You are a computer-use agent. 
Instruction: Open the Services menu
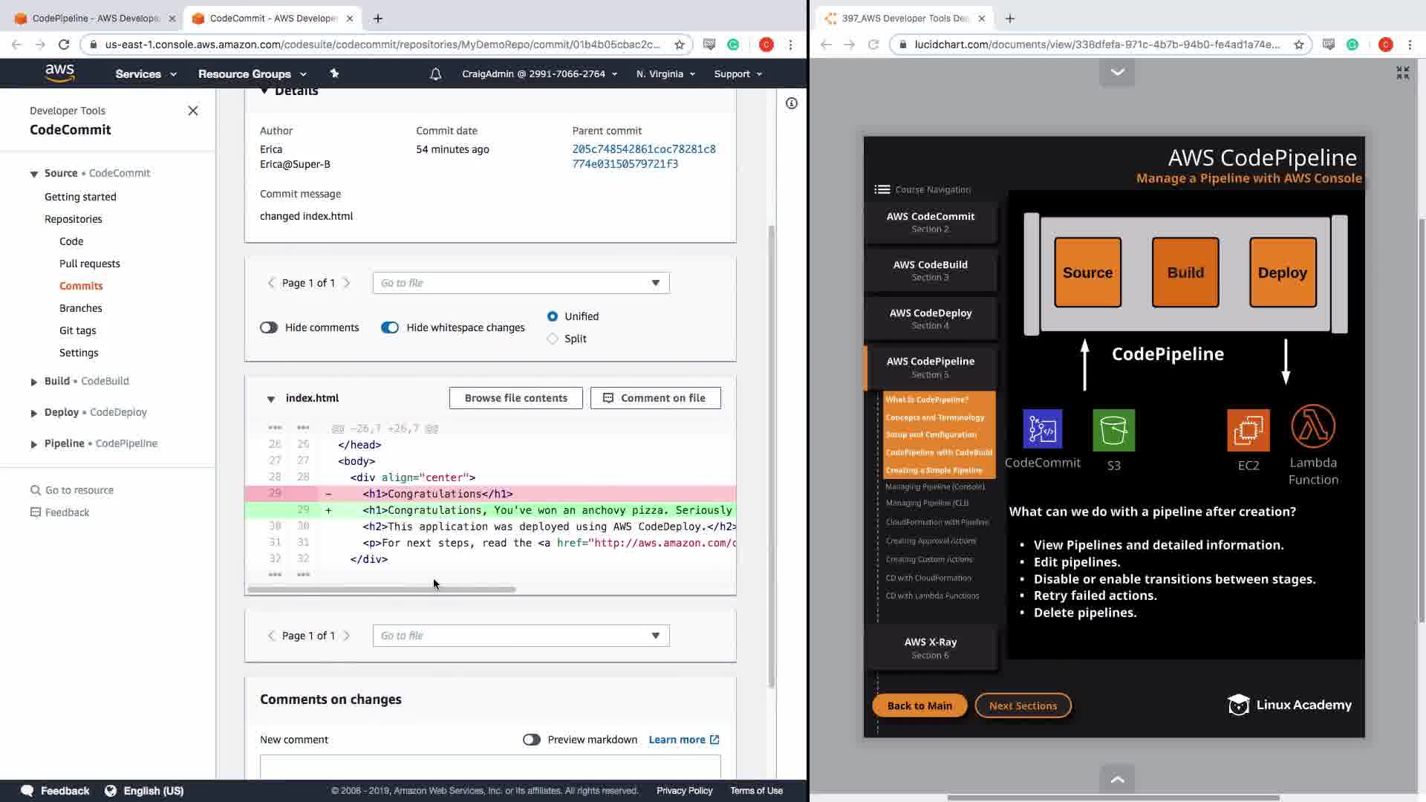click(x=146, y=74)
